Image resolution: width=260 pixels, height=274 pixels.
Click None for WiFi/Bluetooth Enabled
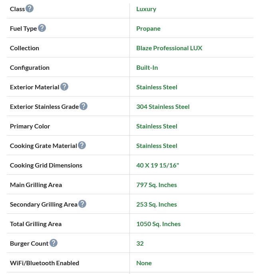pyautogui.click(x=144, y=263)
